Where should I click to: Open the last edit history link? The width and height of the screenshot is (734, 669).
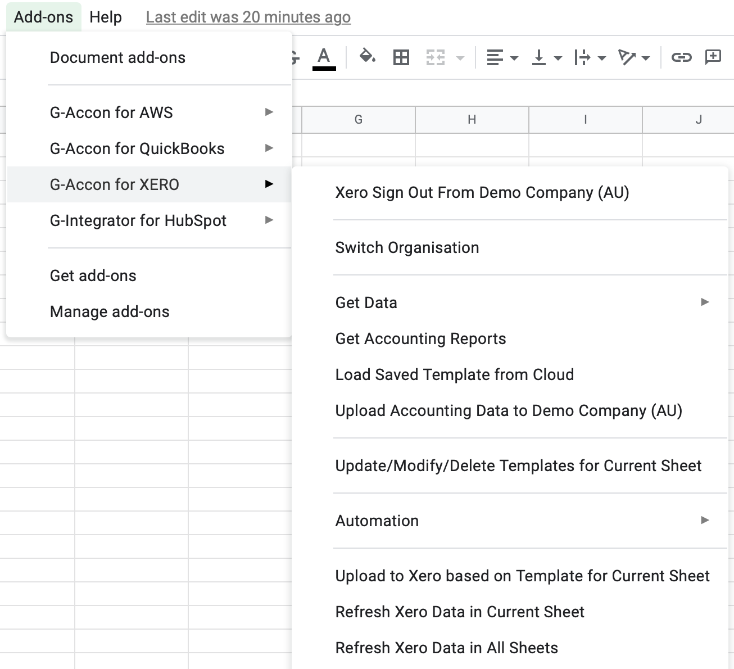(x=248, y=17)
